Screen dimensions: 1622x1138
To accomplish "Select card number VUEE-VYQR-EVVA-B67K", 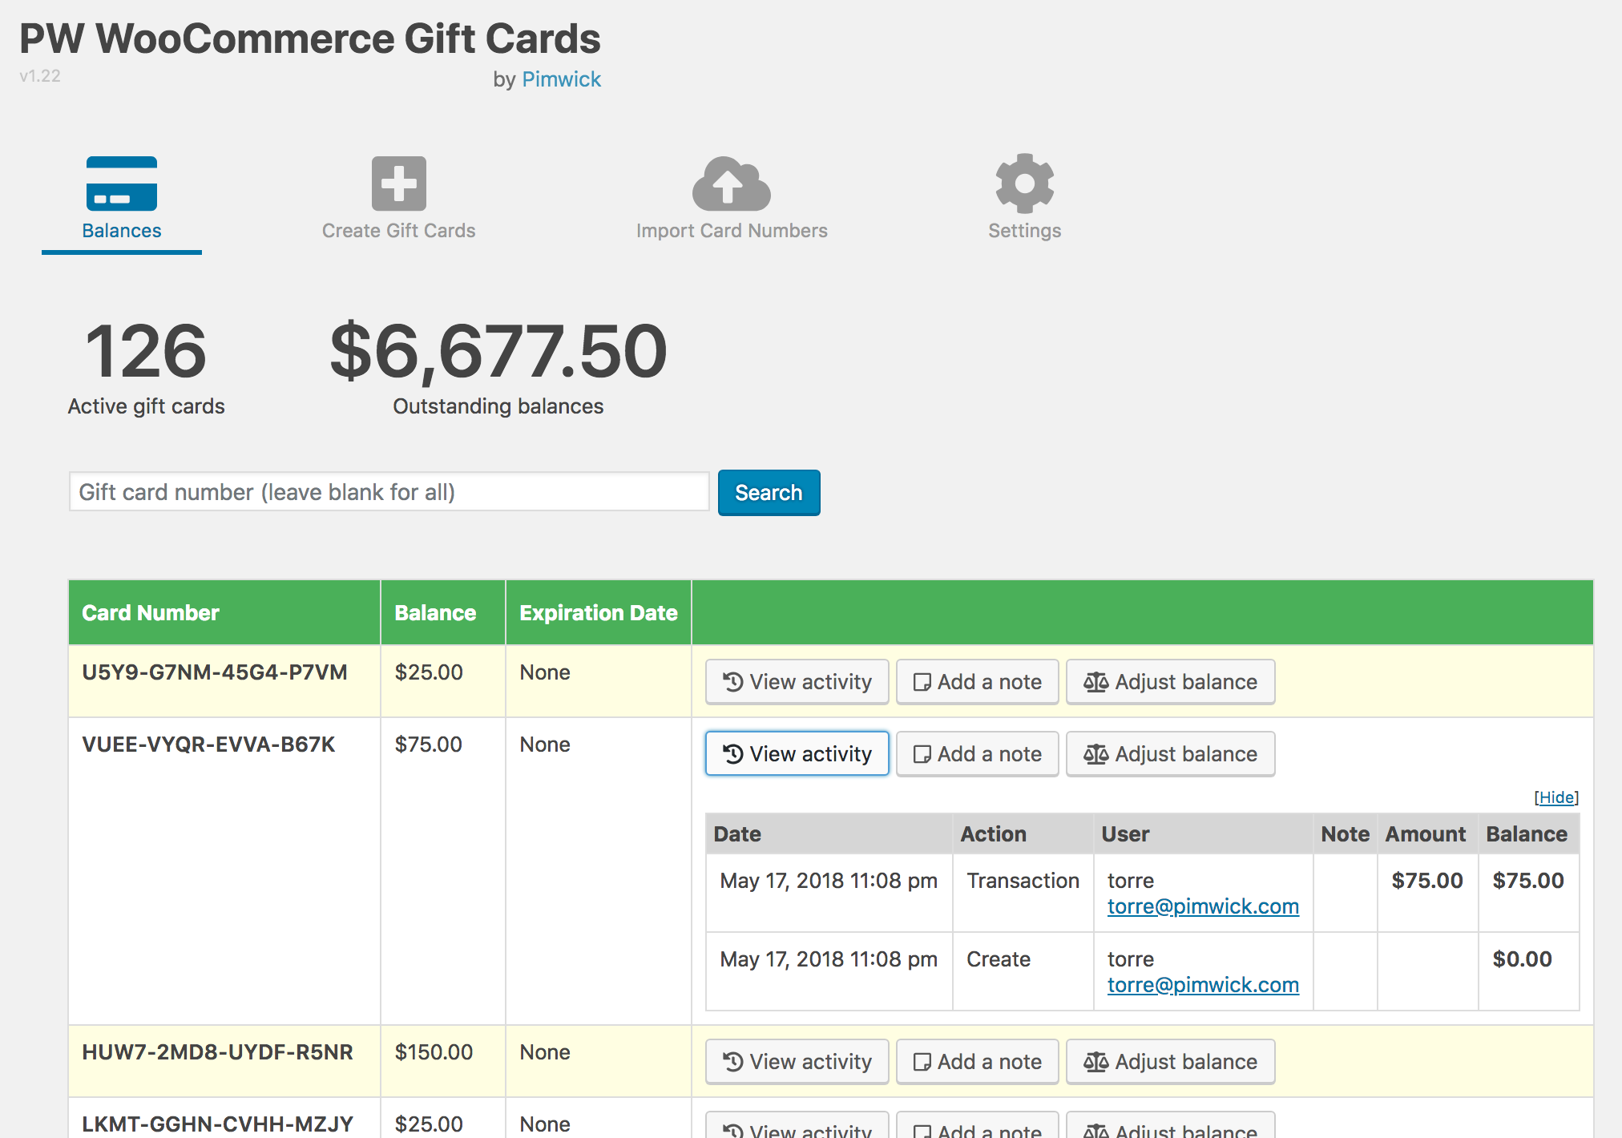I will tap(208, 745).
